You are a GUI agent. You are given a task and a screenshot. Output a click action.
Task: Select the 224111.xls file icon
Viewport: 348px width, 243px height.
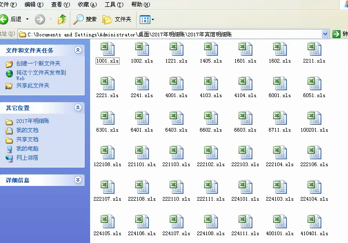tap(245, 221)
